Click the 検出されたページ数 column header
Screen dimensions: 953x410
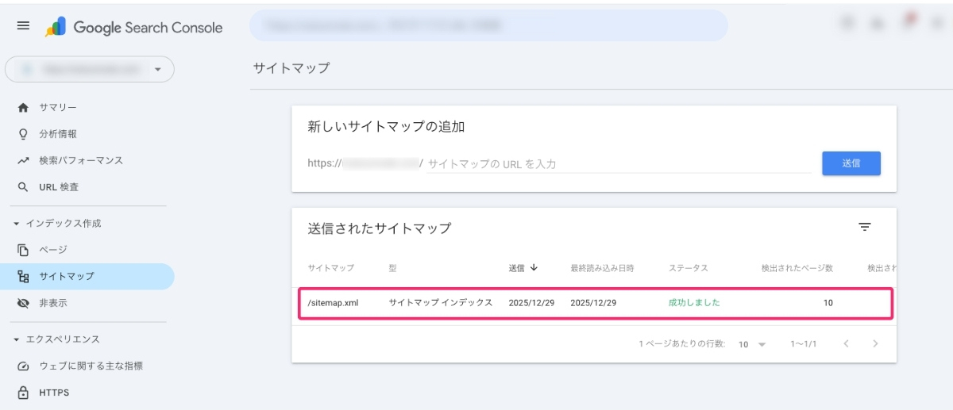(x=797, y=268)
